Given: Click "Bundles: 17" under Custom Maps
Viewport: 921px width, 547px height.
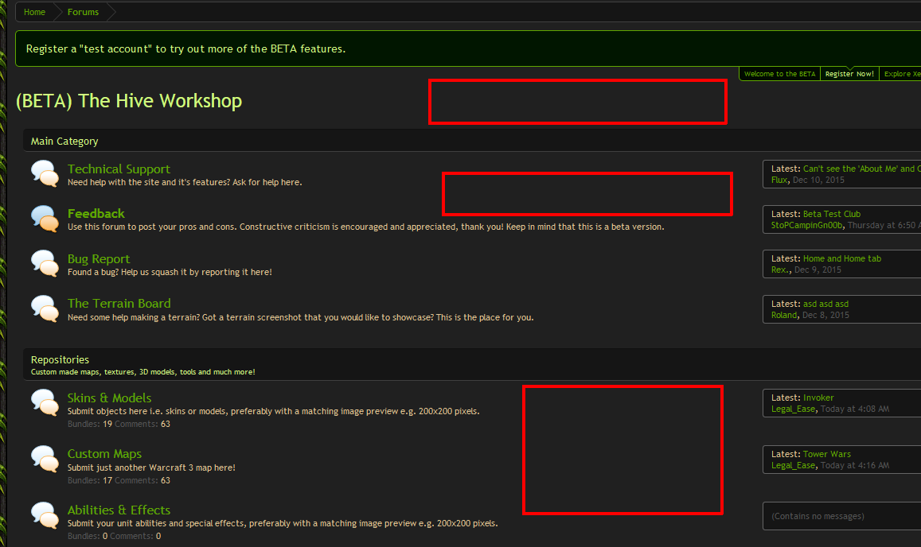Looking at the screenshot, I should [x=90, y=480].
